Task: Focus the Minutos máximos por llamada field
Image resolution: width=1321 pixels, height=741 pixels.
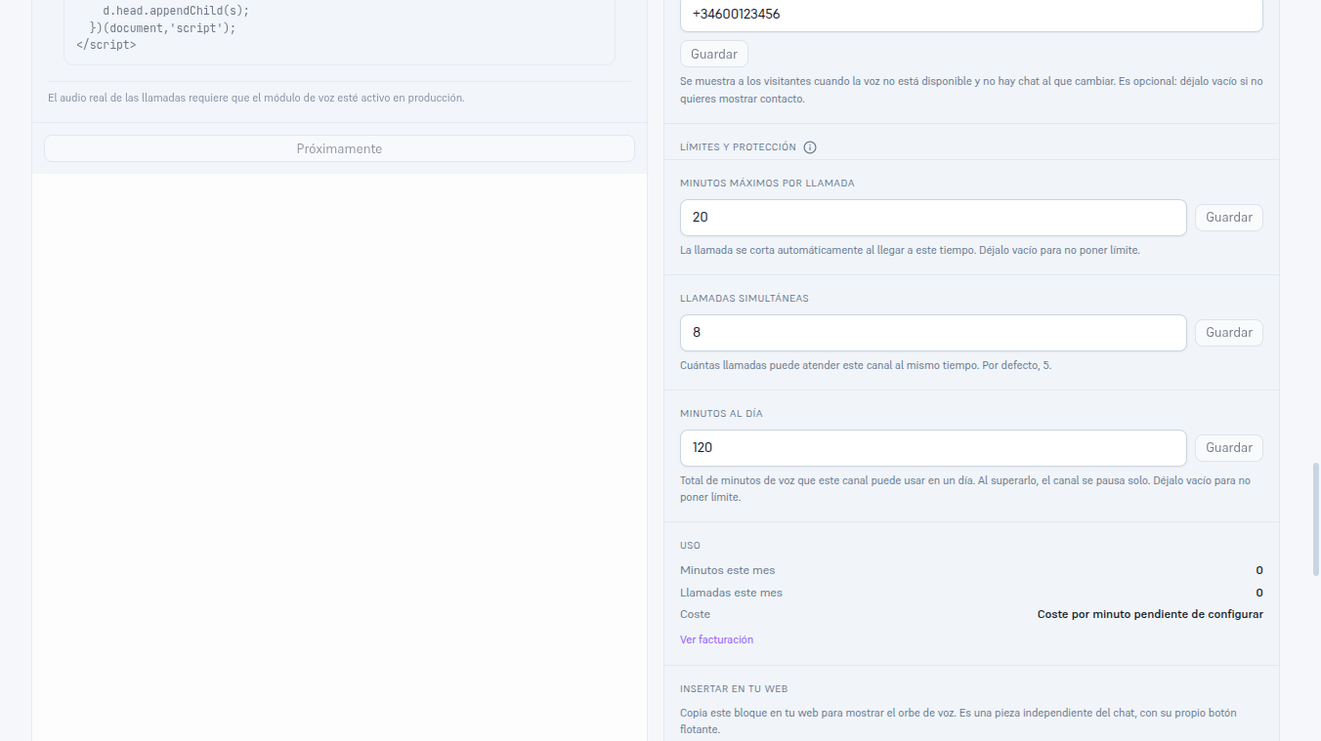Action: pyautogui.click(x=933, y=218)
